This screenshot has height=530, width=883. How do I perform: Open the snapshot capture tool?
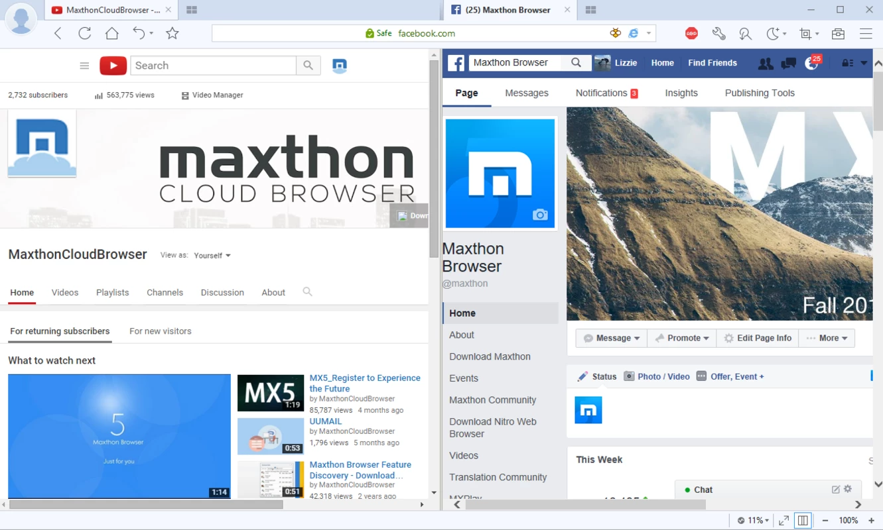(x=805, y=33)
